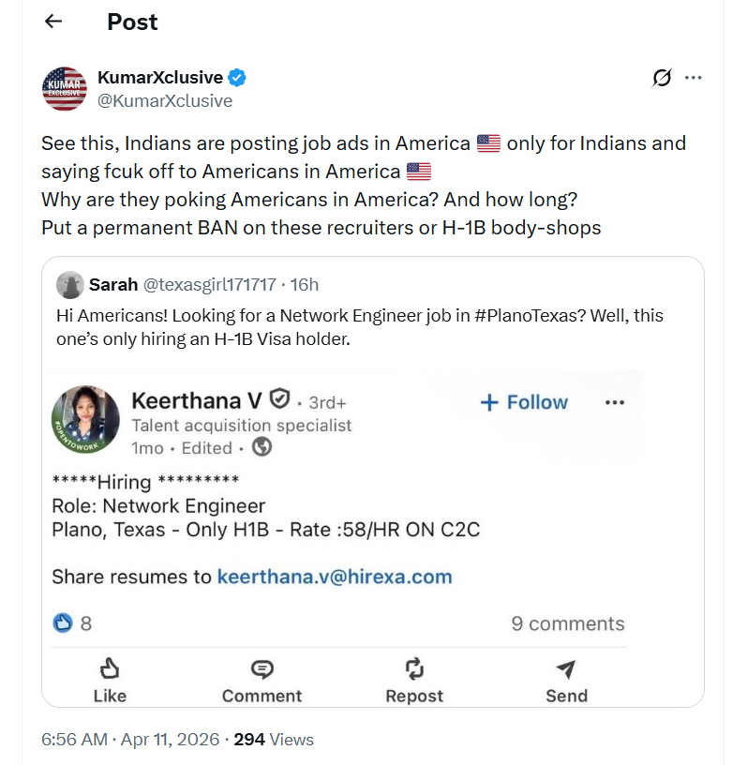Click the @texasgirl171717 handle
Viewport: 747px width, 765px height.
click(209, 284)
